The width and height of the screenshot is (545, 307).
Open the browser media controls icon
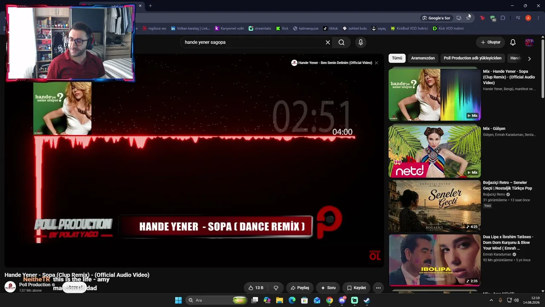(518, 18)
